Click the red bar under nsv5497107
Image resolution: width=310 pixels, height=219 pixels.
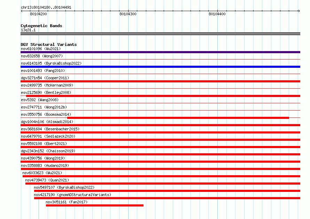[167, 191]
